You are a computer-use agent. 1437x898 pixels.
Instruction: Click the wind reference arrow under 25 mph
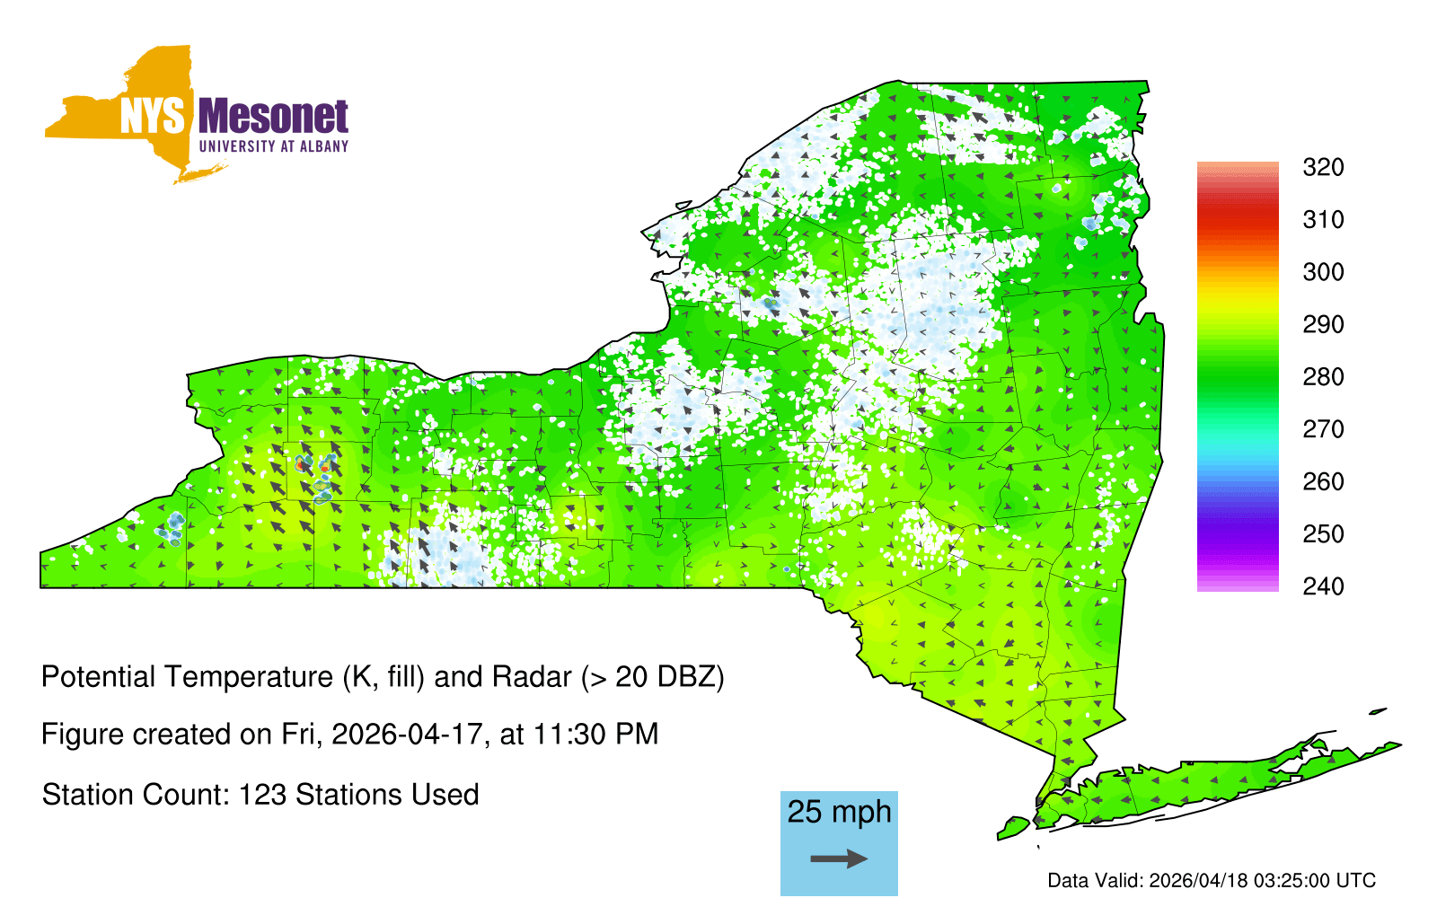pyautogui.click(x=839, y=859)
